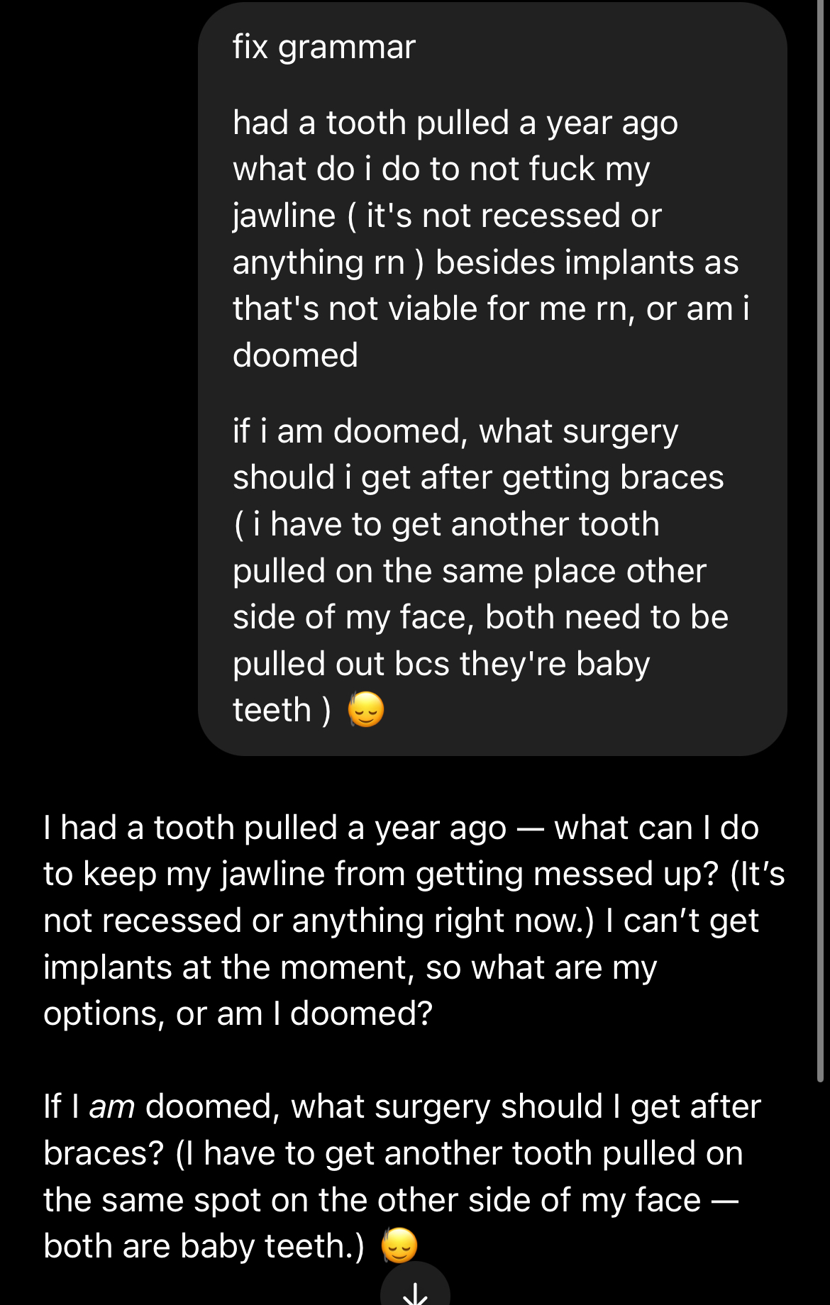This screenshot has width=830, height=1305.
Task: Click the pensive emoji ending the assistant reply
Action: (x=399, y=1246)
